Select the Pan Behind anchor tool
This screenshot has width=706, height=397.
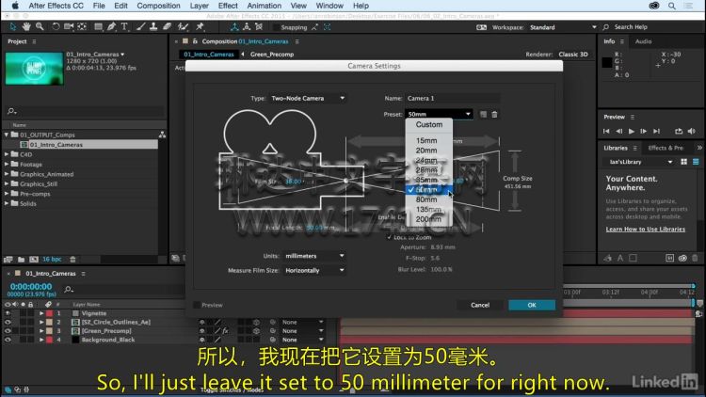coord(82,27)
